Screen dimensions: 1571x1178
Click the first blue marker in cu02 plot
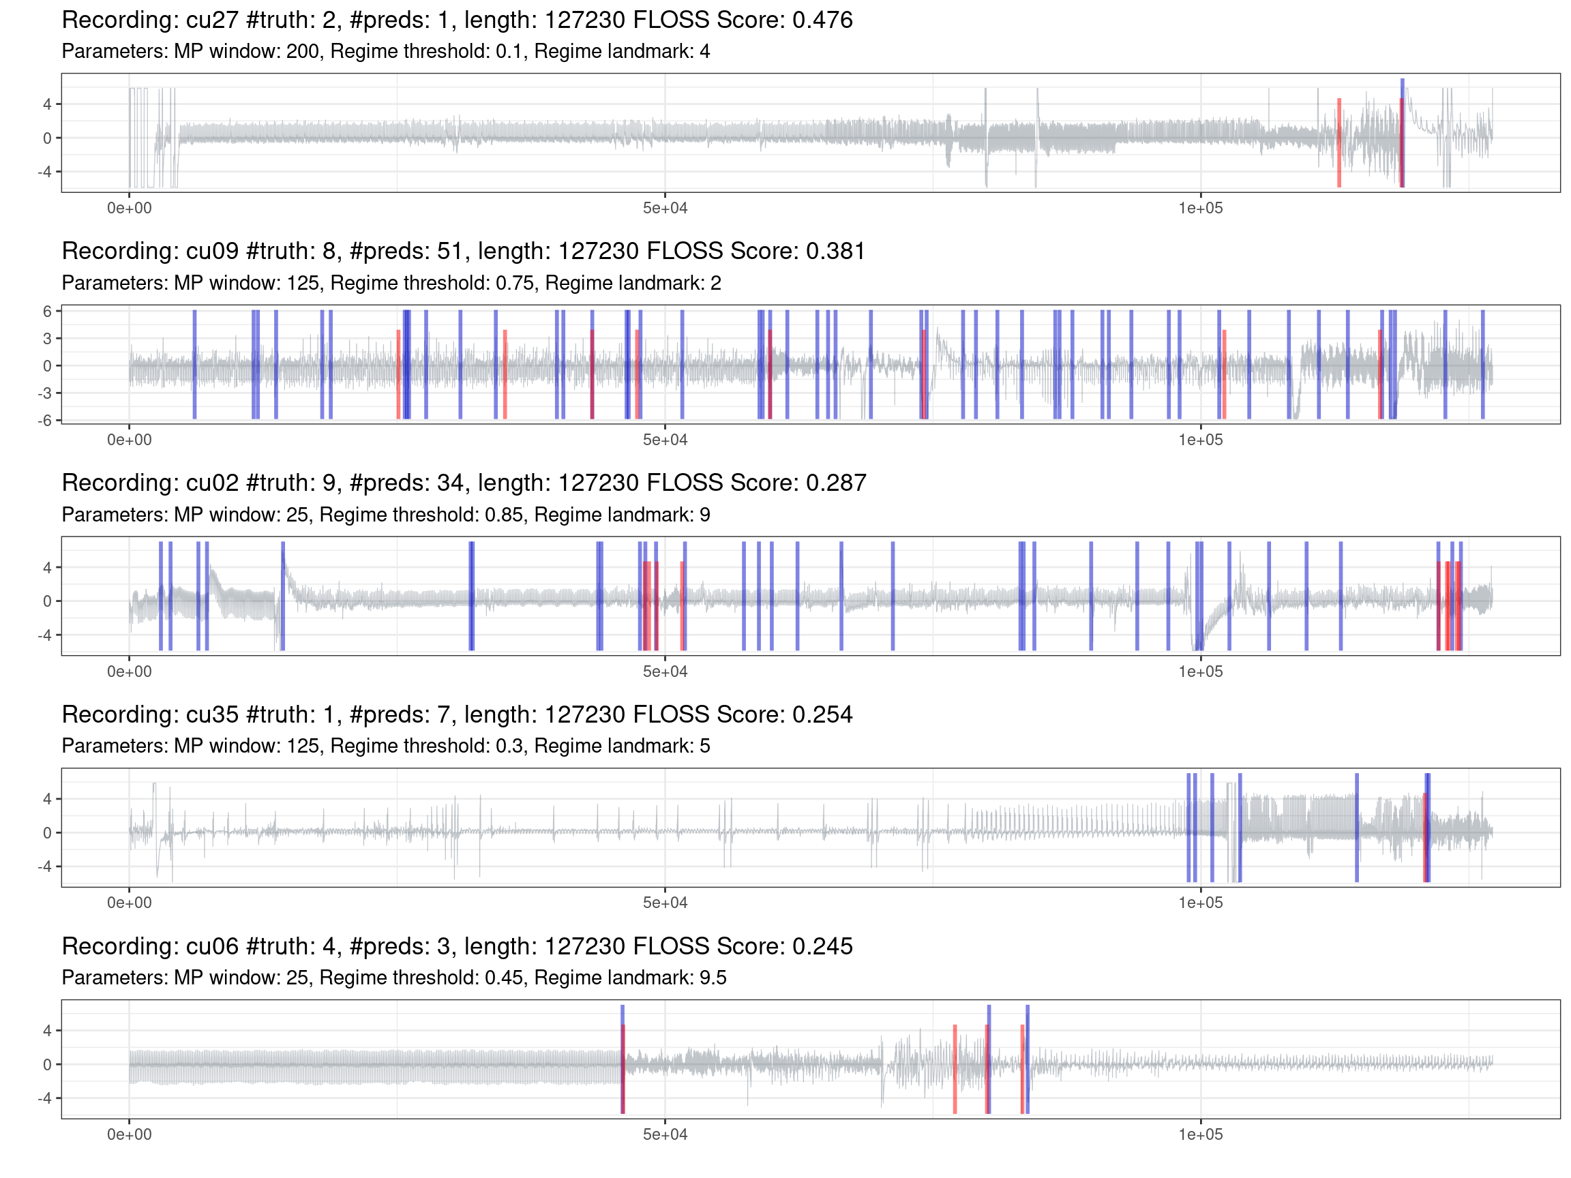click(160, 596)
